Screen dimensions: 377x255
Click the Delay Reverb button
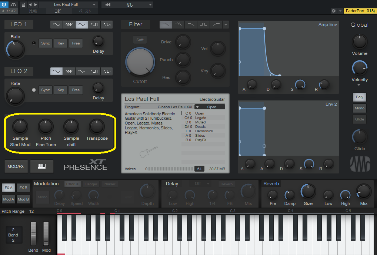coord(227,184)
